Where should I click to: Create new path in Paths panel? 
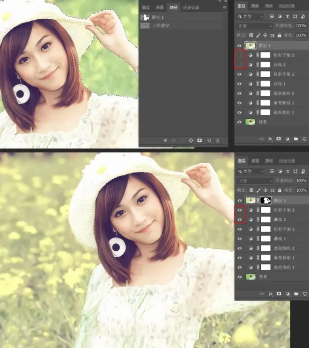[209, 140]
